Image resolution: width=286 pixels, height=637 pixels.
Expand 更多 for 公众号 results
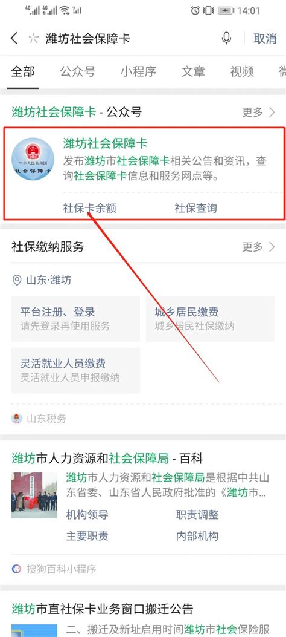[x=258, y=113]
